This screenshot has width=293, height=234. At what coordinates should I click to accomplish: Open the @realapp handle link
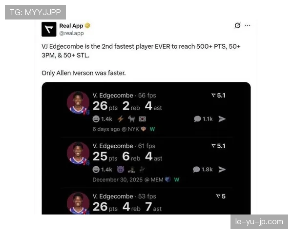[71, 33]
